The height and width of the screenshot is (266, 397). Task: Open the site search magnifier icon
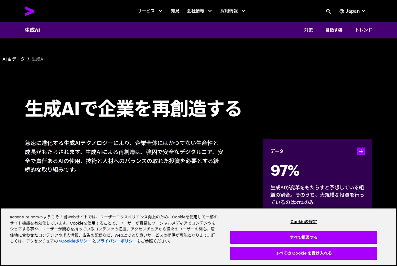point(328,11)
